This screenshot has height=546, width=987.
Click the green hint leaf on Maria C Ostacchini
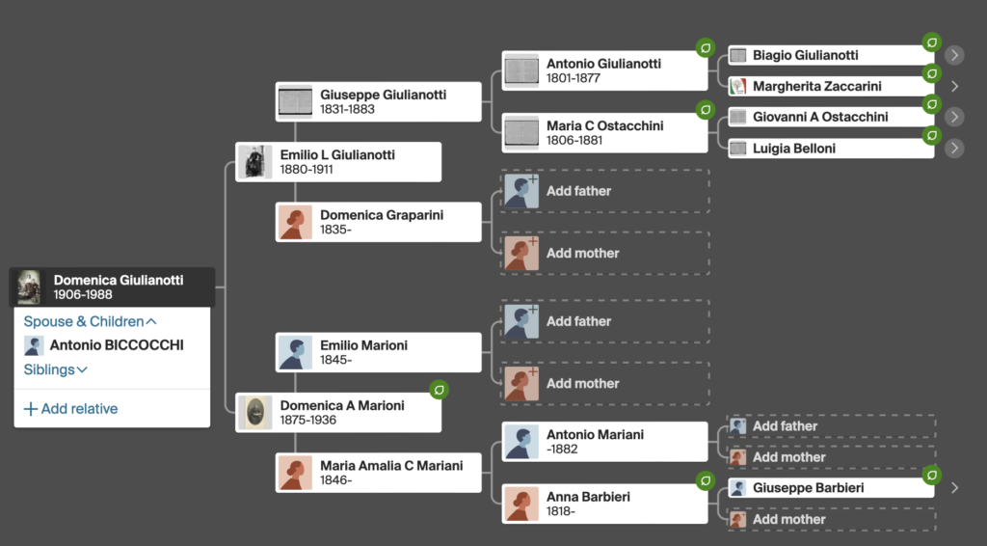tap(706, 110)
